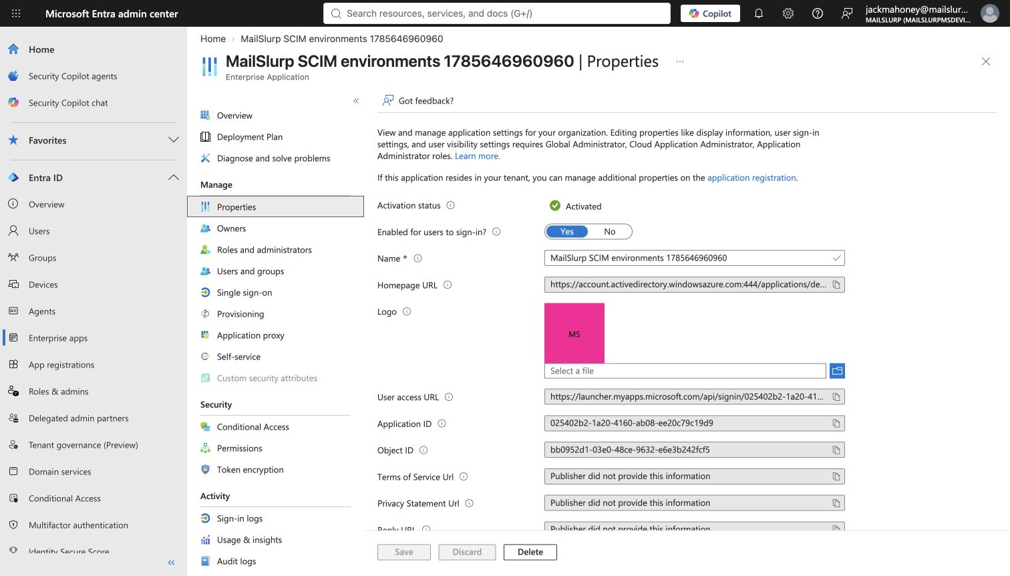Set sign-in enabled to Yes
Viewport: 1010px width, 576px height.
567,232
